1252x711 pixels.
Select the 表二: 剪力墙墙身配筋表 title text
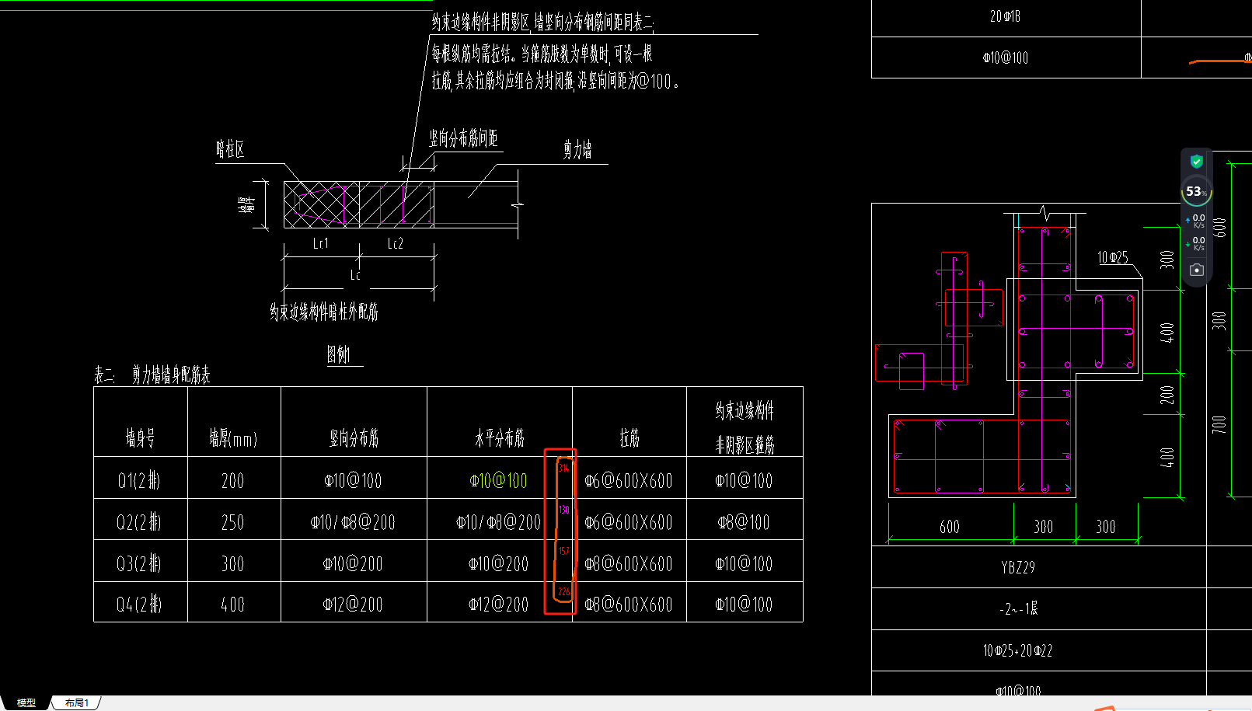(152, 375)
